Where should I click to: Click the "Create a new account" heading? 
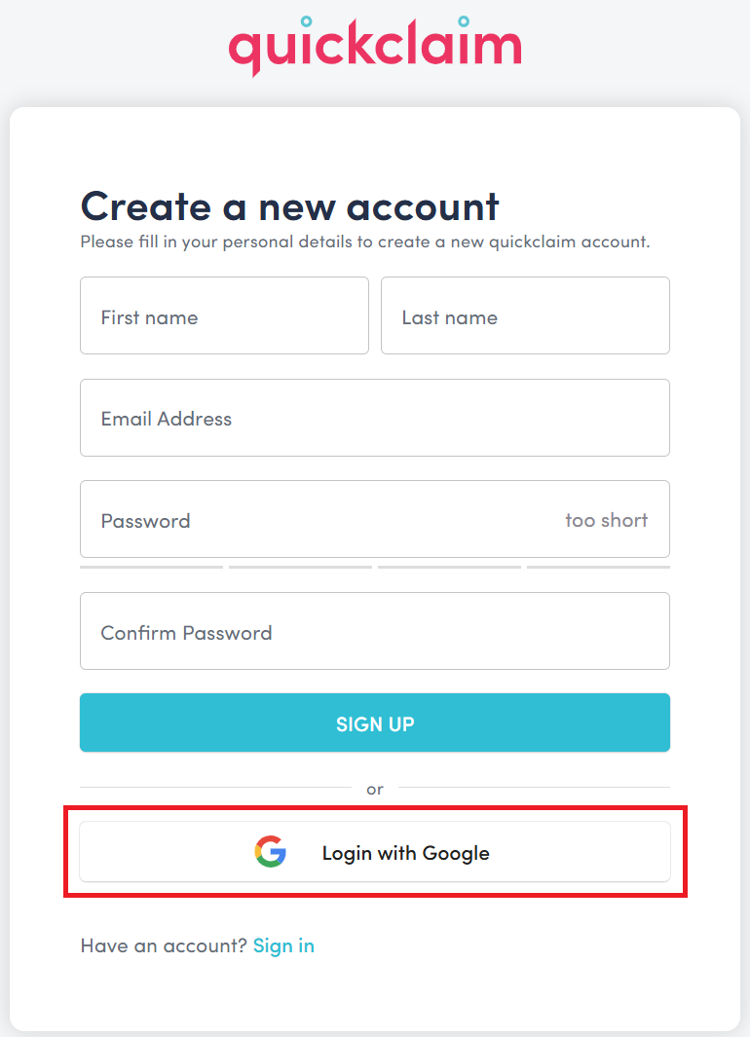click(289, 206)
